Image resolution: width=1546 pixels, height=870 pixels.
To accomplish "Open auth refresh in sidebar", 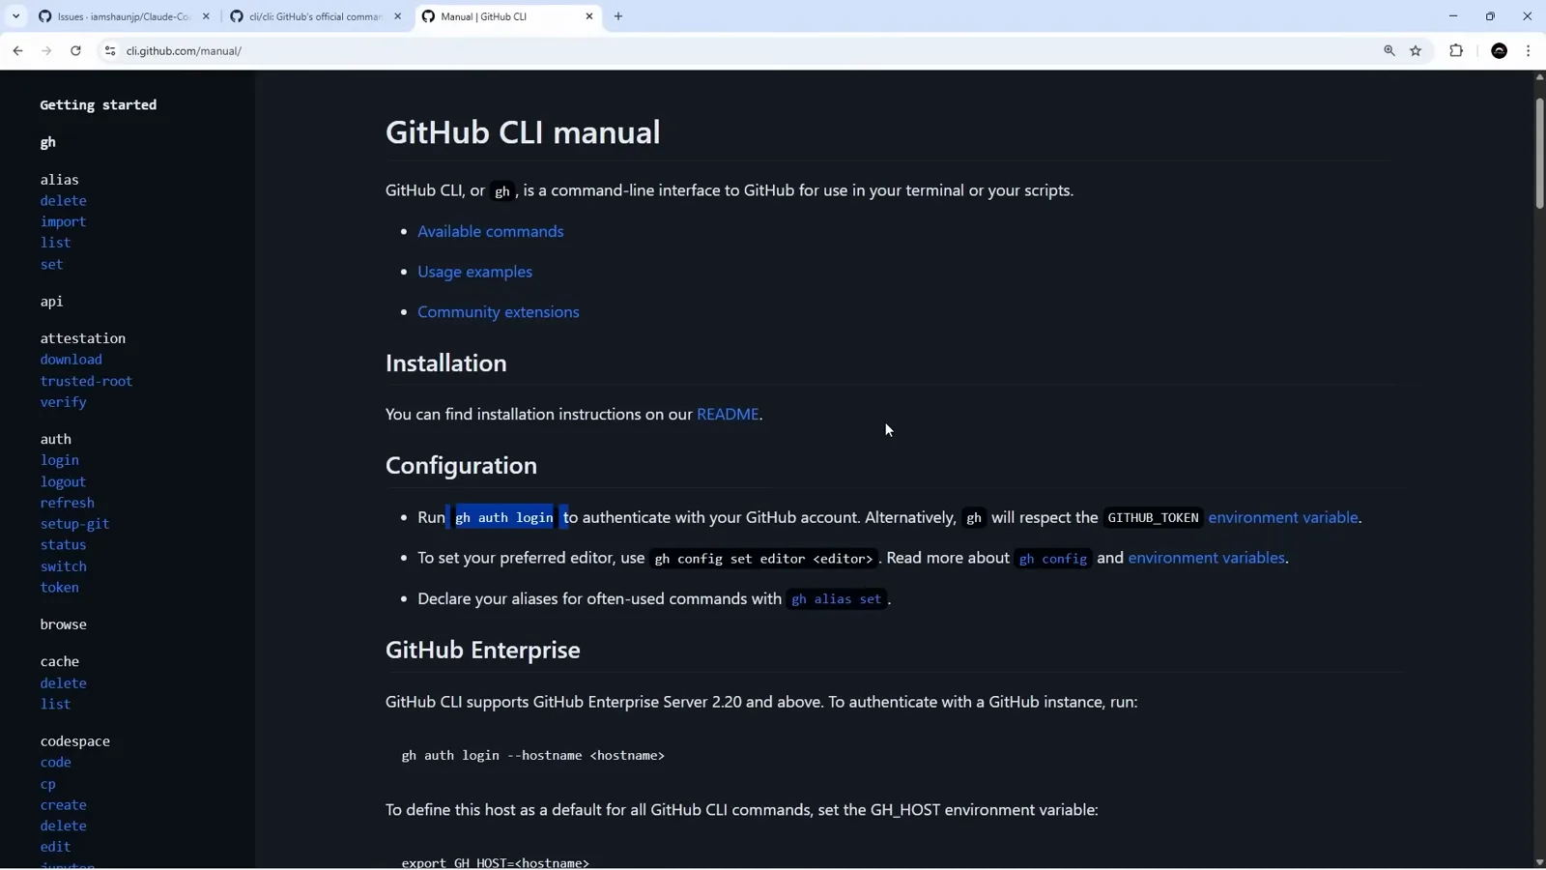I will pyautogui.click(x=67, y=503).
